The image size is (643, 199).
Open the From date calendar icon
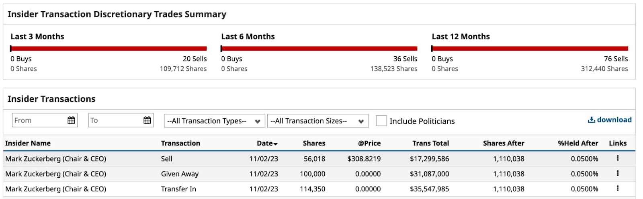pyautogui.click(x=71, y=120)
